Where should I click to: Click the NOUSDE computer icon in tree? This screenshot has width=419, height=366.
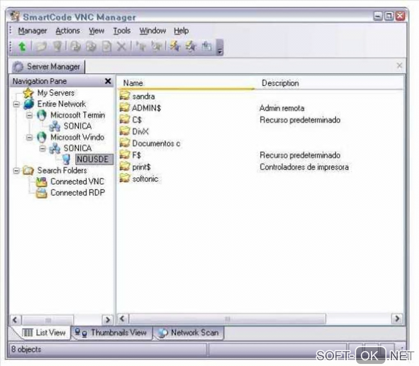coord(66,159)
